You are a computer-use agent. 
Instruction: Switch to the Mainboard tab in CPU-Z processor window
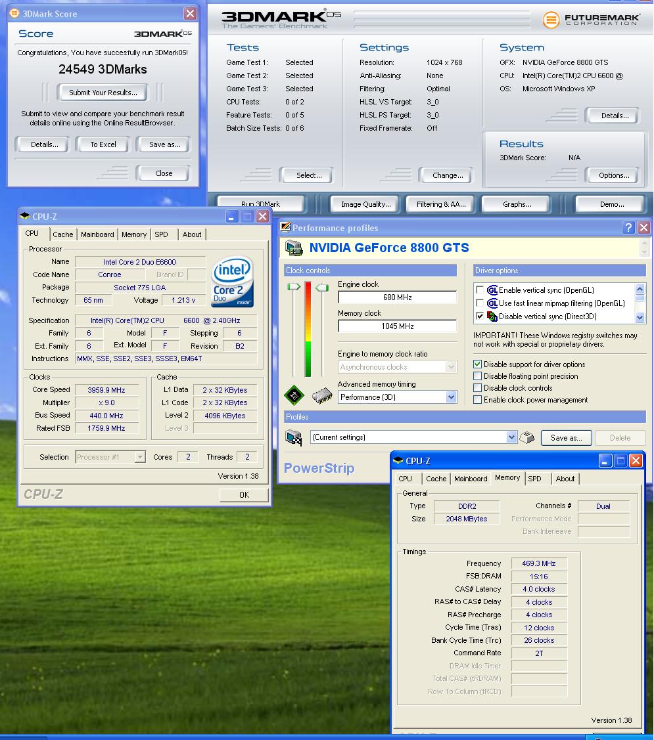(x=97, y=234)
